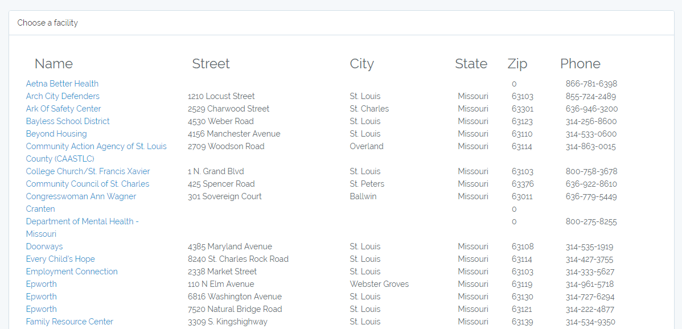This screenshot has width=682, height=329.
Task: Click phone number 800-758-3678
Action: (x=591, y=171)
